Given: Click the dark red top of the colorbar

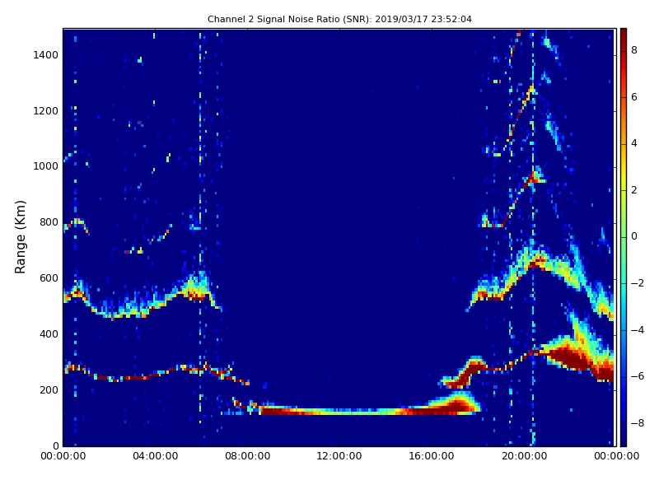Looking at the screenshot, I should [624, 35].
